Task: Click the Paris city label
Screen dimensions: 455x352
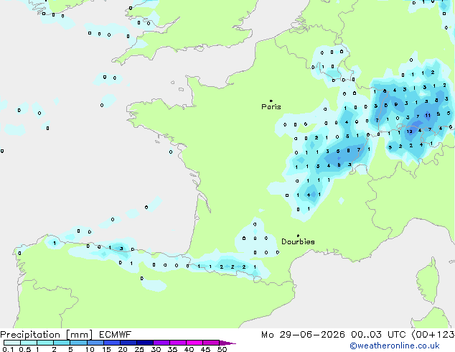Action: 271,107
